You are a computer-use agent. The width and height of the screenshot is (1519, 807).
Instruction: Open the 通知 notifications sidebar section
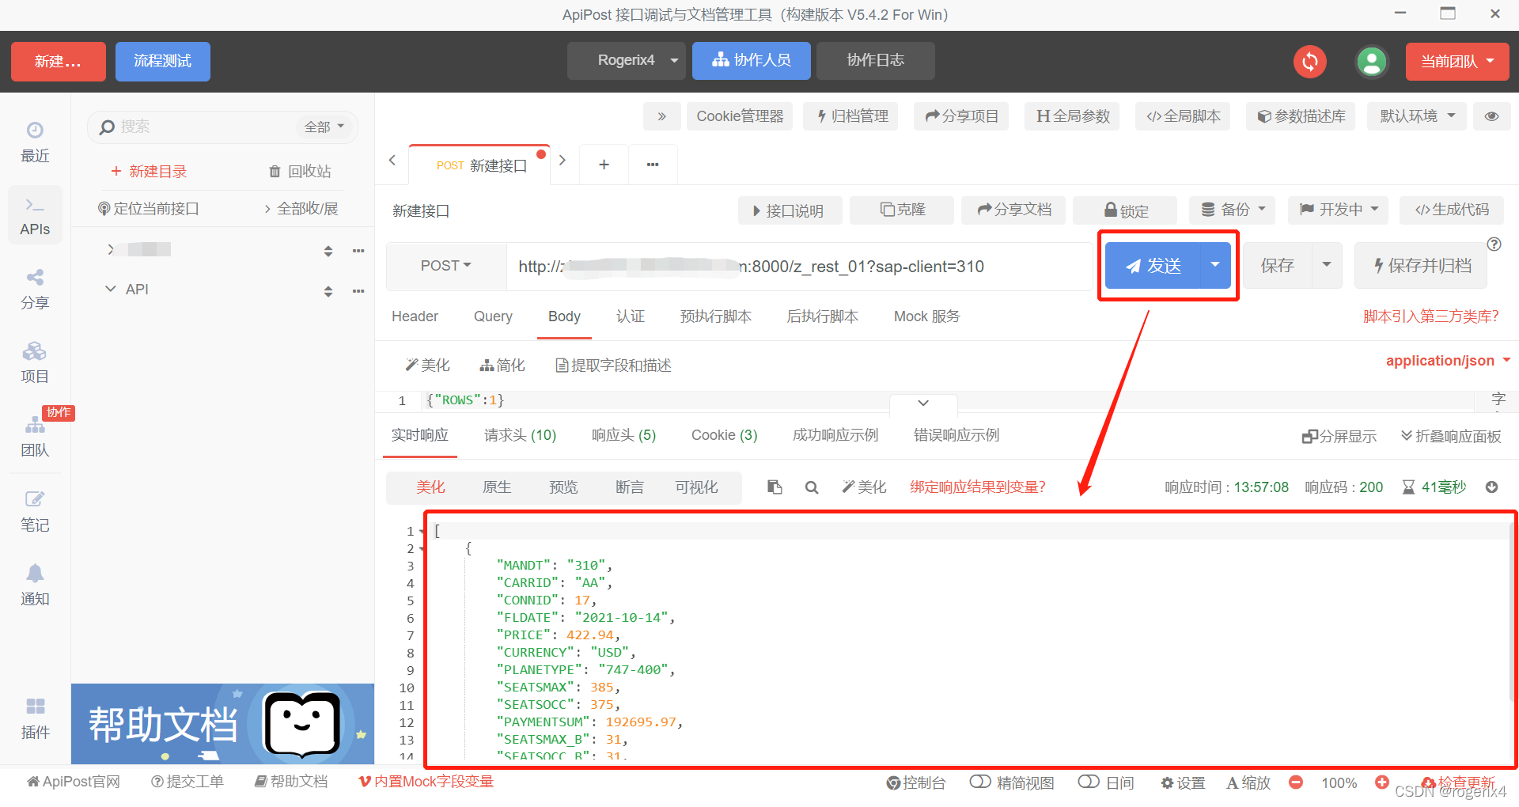35,585
